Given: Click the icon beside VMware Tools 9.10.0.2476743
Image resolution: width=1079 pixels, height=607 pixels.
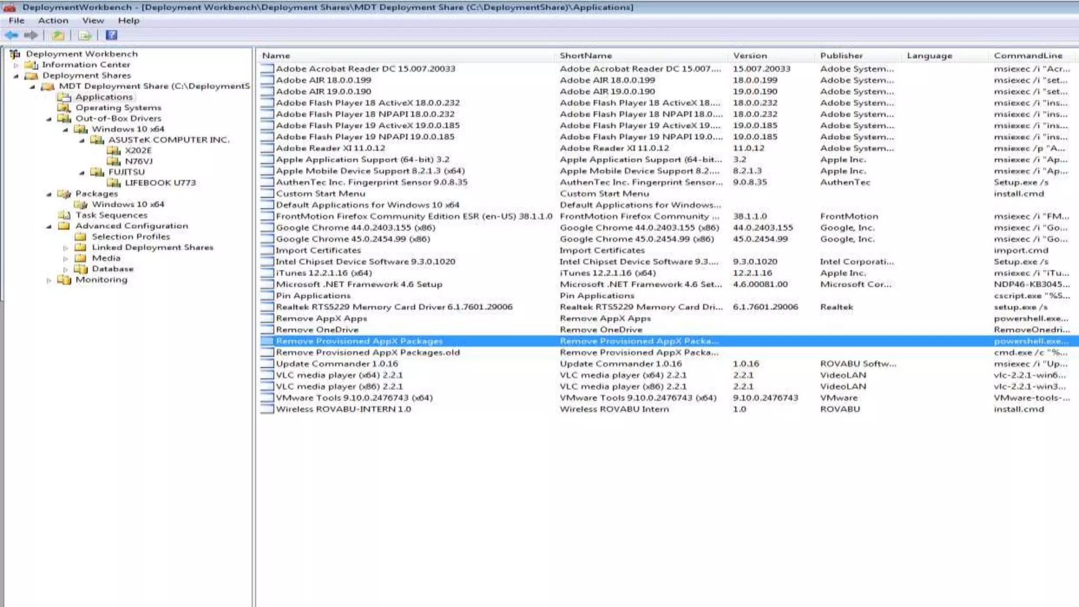Looking at the screenshot, I should [268, 398].
